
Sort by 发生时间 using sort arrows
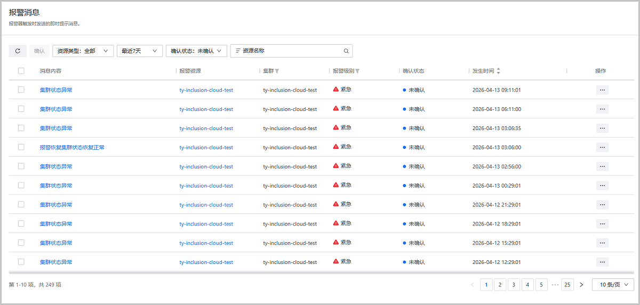pos(498,71)
